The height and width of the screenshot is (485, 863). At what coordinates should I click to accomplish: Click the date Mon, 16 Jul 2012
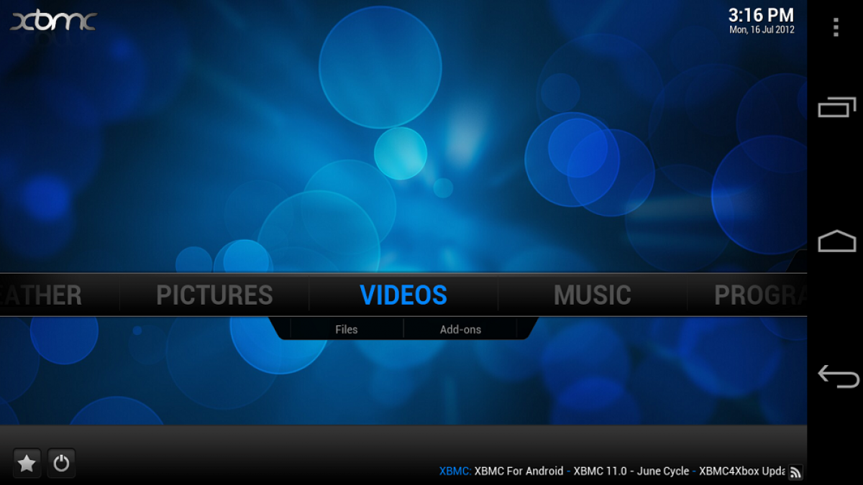(x=762, y=30)
